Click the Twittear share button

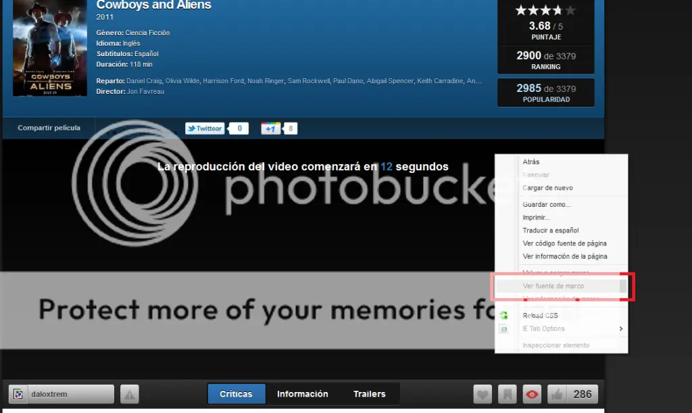click(x=205, y=128)
